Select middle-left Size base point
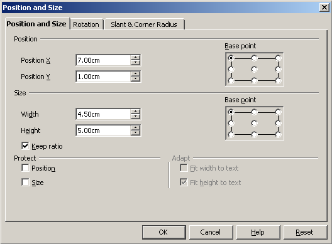The height and width of the screenshot is (244, 332). pos(231,123)
